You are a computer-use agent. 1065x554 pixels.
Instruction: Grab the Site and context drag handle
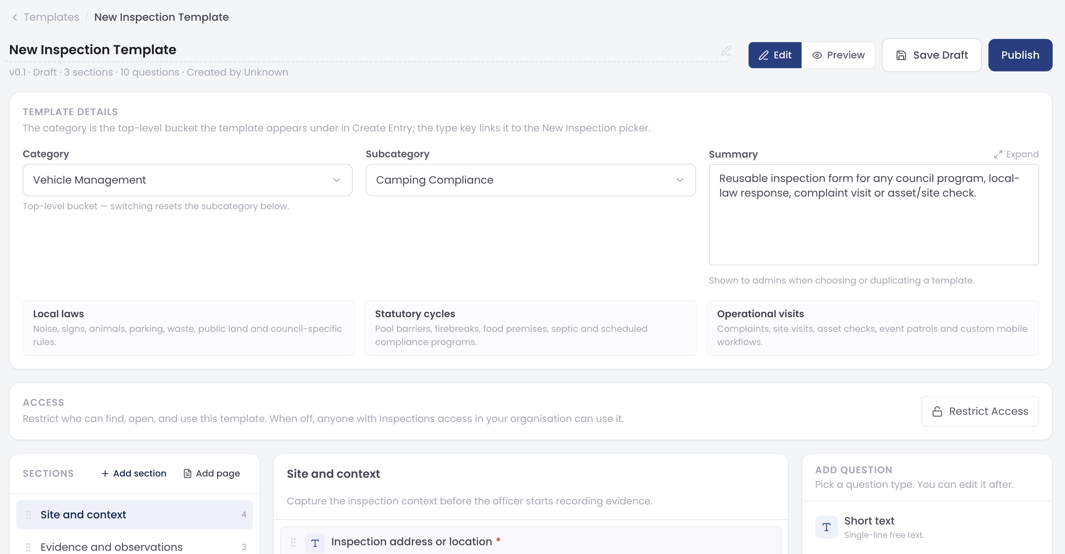29,515
